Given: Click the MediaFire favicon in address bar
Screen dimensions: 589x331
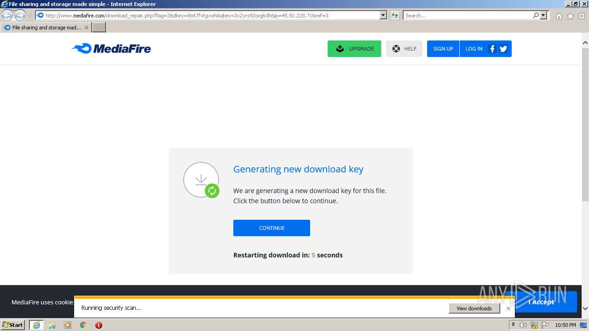Looking at the screenshot, I should point(40,16).
